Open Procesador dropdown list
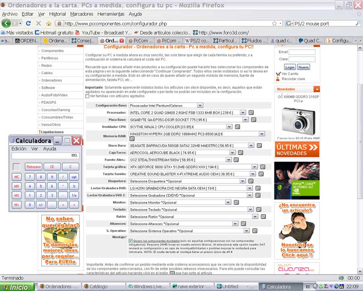The image size is (363, 291). (x=243, y=113)
